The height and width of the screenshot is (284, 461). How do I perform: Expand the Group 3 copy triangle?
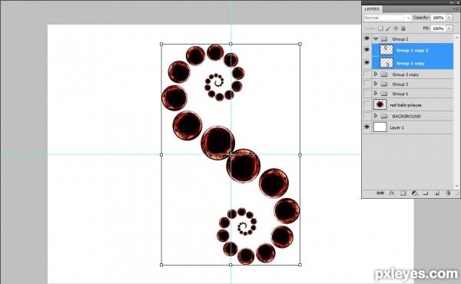coord(376,74)
